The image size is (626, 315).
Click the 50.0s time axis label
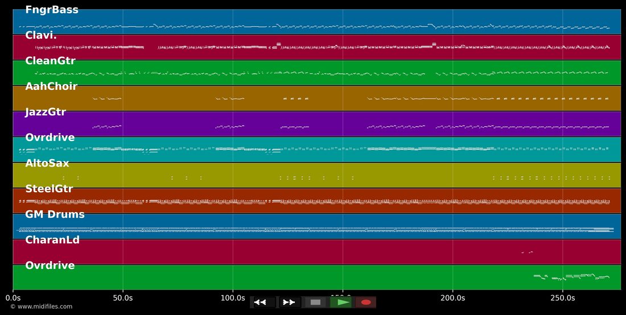(x=123, y=298)
